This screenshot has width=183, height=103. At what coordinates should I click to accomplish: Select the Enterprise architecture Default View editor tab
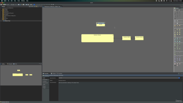(52, 6)
